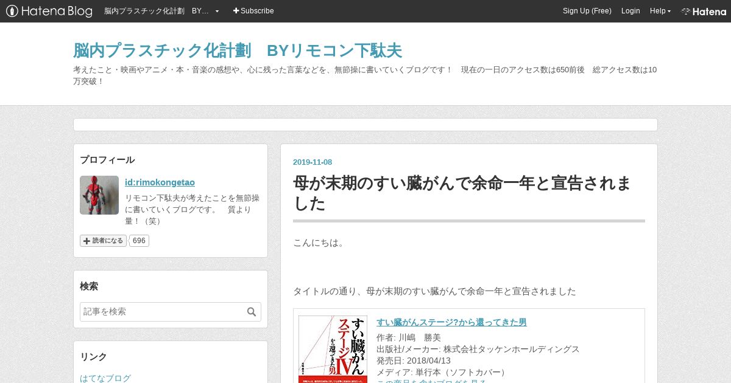Open すい臓がんステージ?から還ってきた男 product link

click(451, 322)
